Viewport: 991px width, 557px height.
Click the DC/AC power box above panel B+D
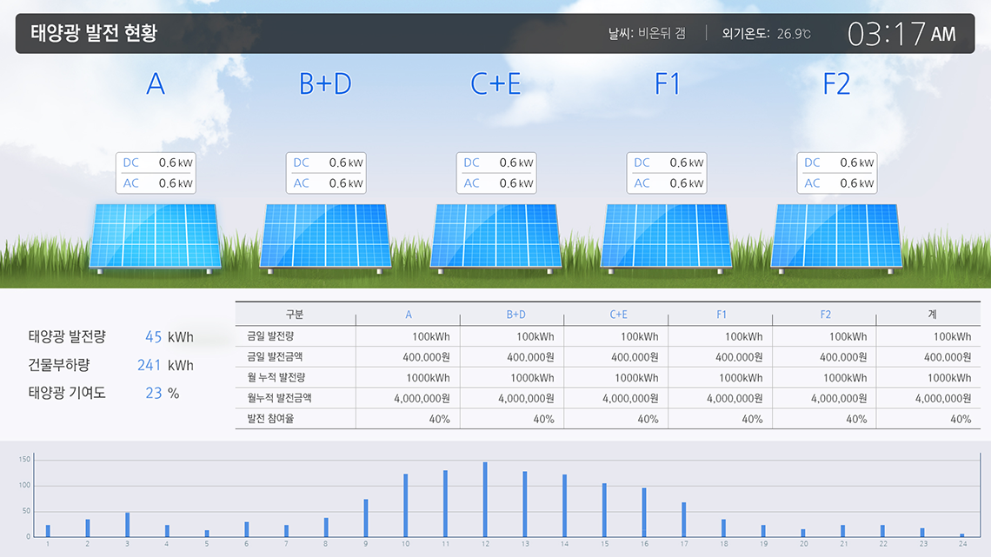[325, 172]
